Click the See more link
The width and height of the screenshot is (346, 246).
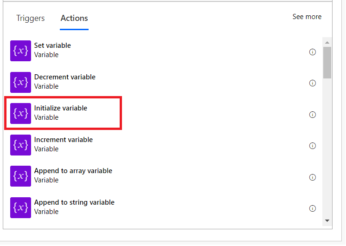pos(307,17)
